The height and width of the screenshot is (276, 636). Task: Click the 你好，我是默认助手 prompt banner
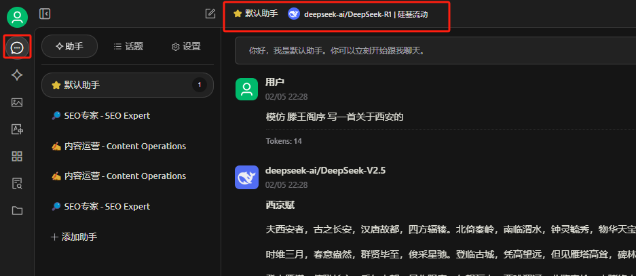pos(435,51)
